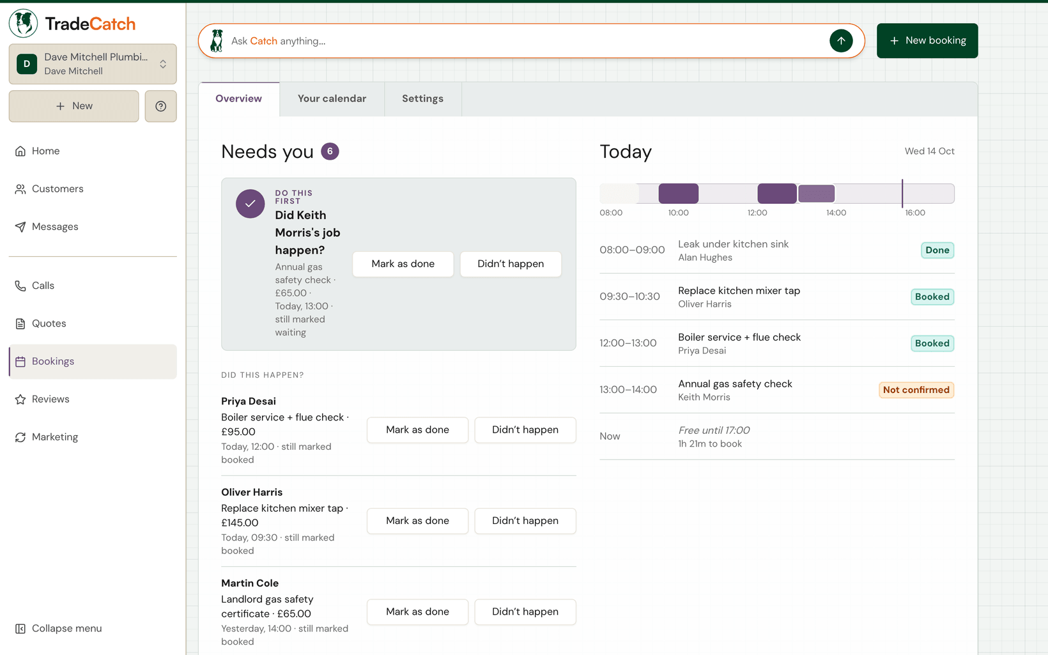Open the Annual gas safety check booking row
Screen dimensions: 1048x655
click(777, 390)
